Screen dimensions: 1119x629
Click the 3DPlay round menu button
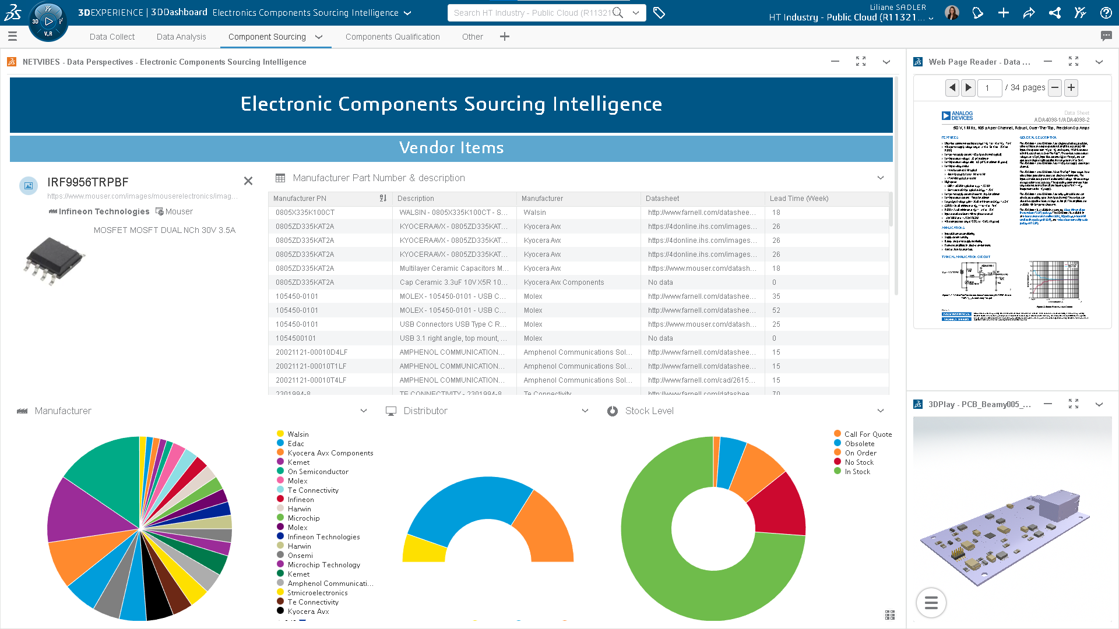point(931,603)
